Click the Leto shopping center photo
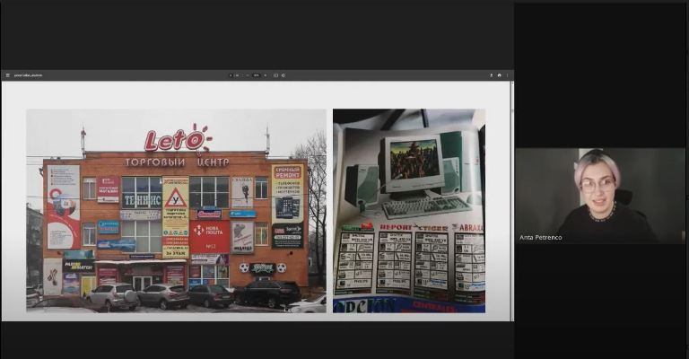 176,211
